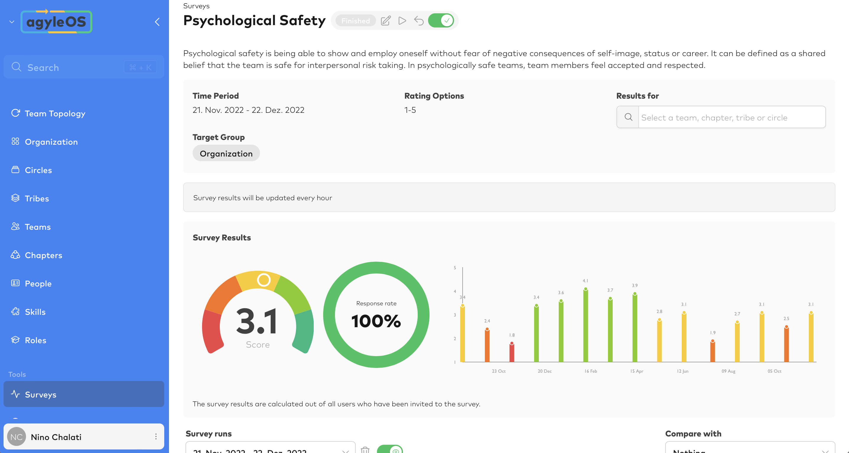This screenshot has width=849, height=453.
Task: Toggle the green survey active switch
Action: point(441,21)
